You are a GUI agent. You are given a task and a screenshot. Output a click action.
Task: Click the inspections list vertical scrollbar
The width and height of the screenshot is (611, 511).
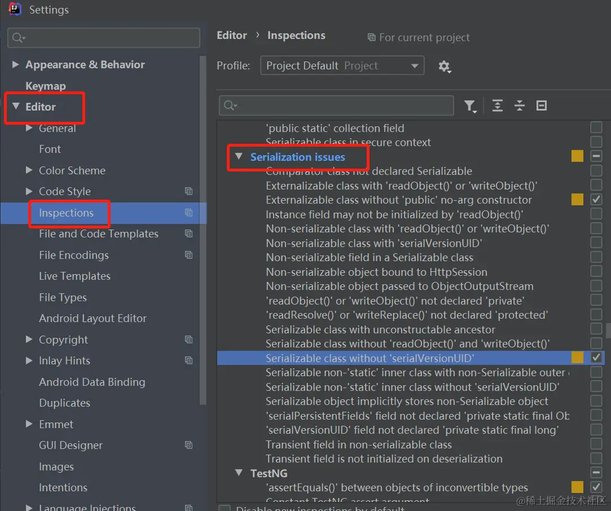[608, 331]
